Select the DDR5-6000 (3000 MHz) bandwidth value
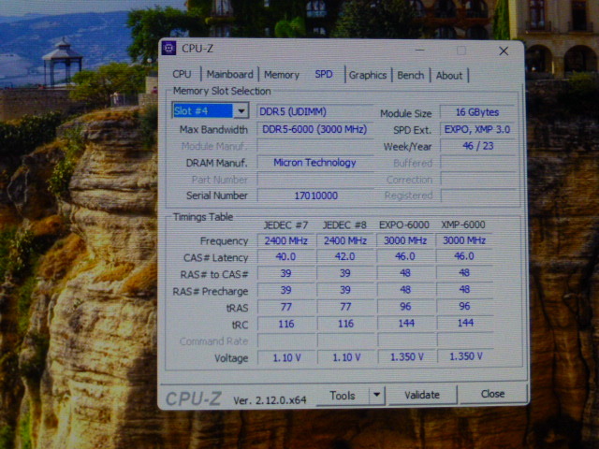This screenshot has height=449, width=599. pyautogui.click(x=314, y=129)
